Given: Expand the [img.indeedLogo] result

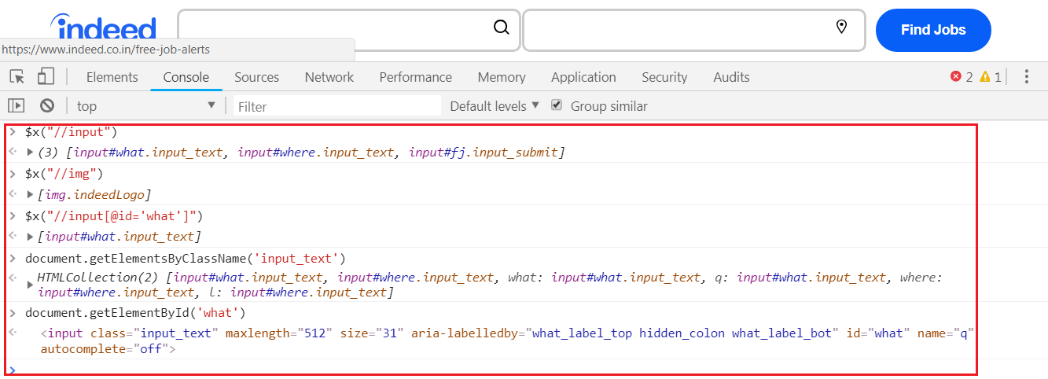Looking at the screenshot, I should (31, 194).
